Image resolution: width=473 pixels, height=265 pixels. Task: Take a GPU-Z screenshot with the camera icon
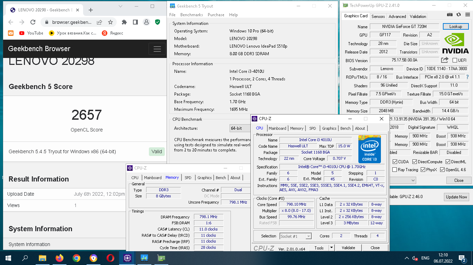(x=449, y=14)
